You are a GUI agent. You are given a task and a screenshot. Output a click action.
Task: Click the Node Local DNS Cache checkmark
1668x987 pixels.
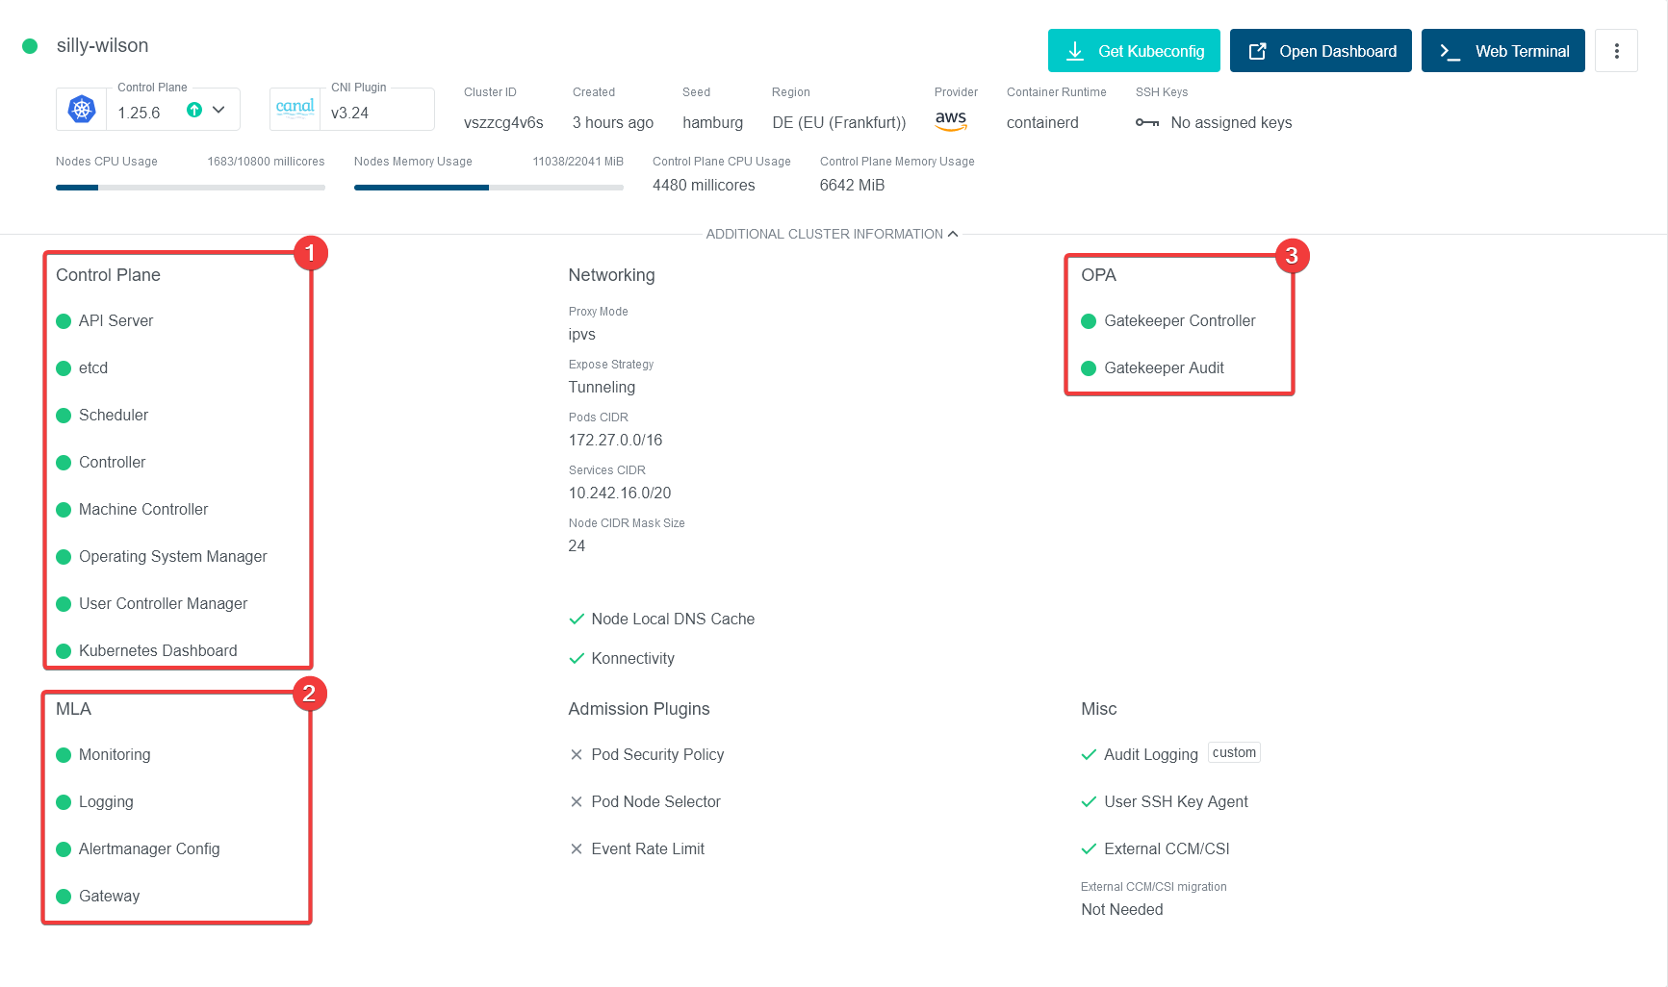[577, 620]
